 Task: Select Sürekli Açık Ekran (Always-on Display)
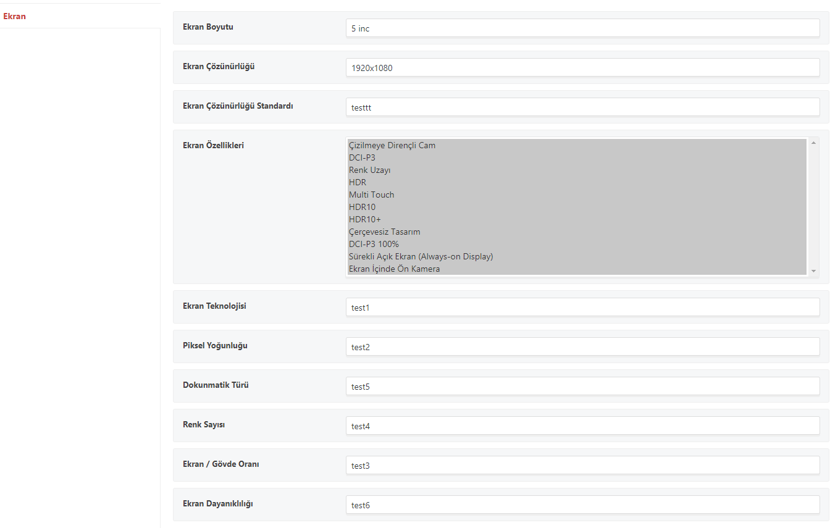(x=577, y=256)
